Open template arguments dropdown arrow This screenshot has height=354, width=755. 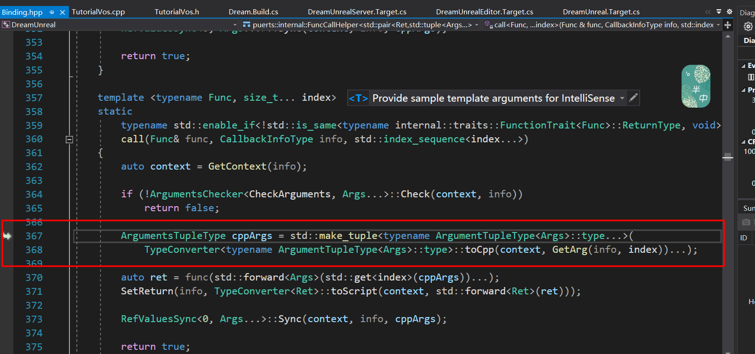pos(622,98)
